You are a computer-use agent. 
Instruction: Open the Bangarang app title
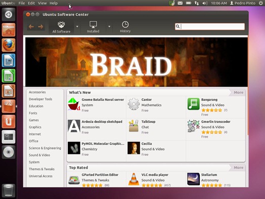(209, 100)
